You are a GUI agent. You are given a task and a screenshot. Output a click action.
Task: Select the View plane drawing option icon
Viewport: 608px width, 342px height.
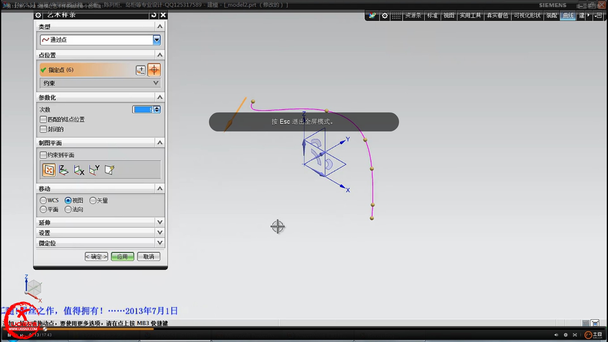49,170
